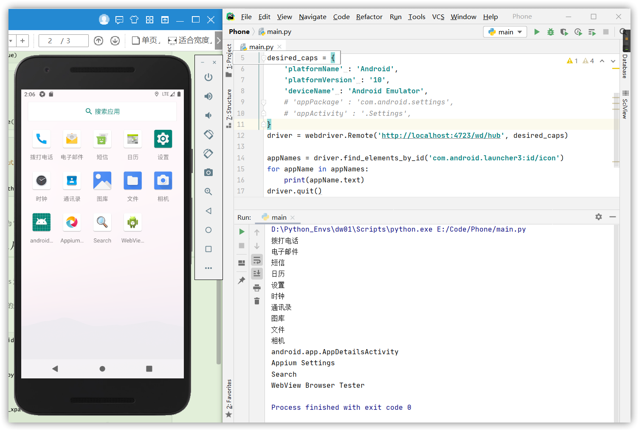The width and height of the screenshot is (639, 431).
Task: Tap the phone dialer app icon (拨打电话)
Action: (41, 139)
